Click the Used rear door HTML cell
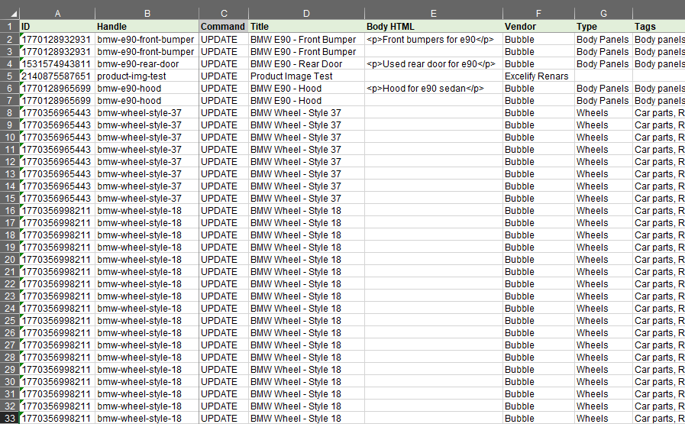The width and height of the screenshot is (685, 424). 433,64
